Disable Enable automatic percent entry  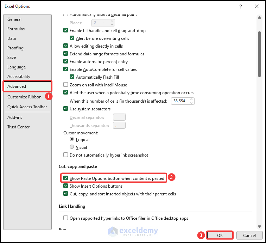click(66, 61)
